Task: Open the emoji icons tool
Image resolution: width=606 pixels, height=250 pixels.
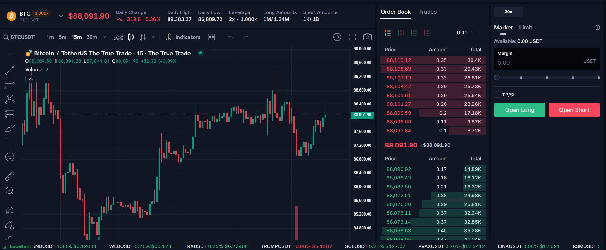Action: click(x=10, y=157)
